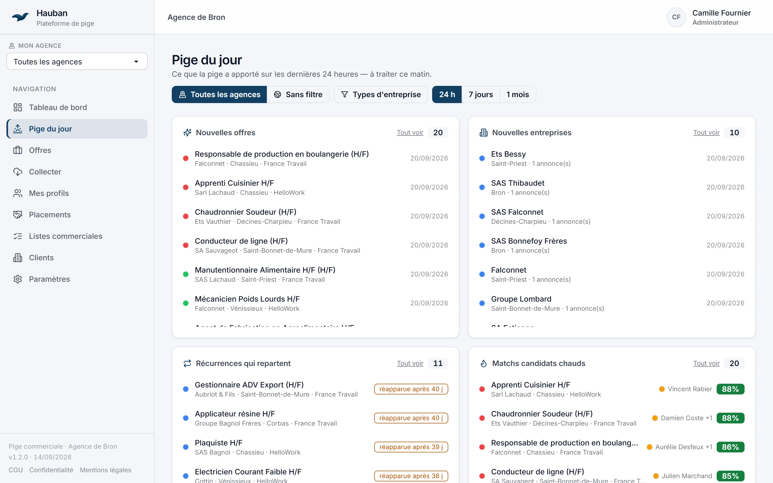Open the Ets Bessy company
This screenshot has height=483, width=773.
(x=612, y=158)
